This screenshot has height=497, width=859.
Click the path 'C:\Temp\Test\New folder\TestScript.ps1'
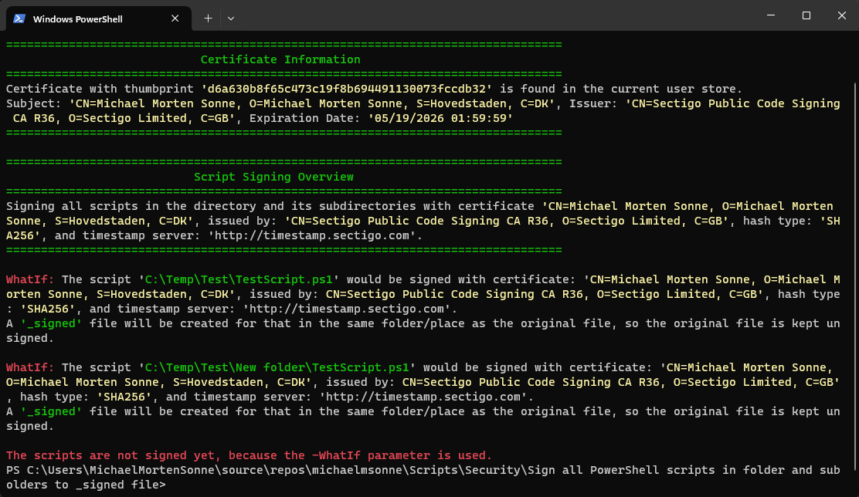click(x=277, y=367)
